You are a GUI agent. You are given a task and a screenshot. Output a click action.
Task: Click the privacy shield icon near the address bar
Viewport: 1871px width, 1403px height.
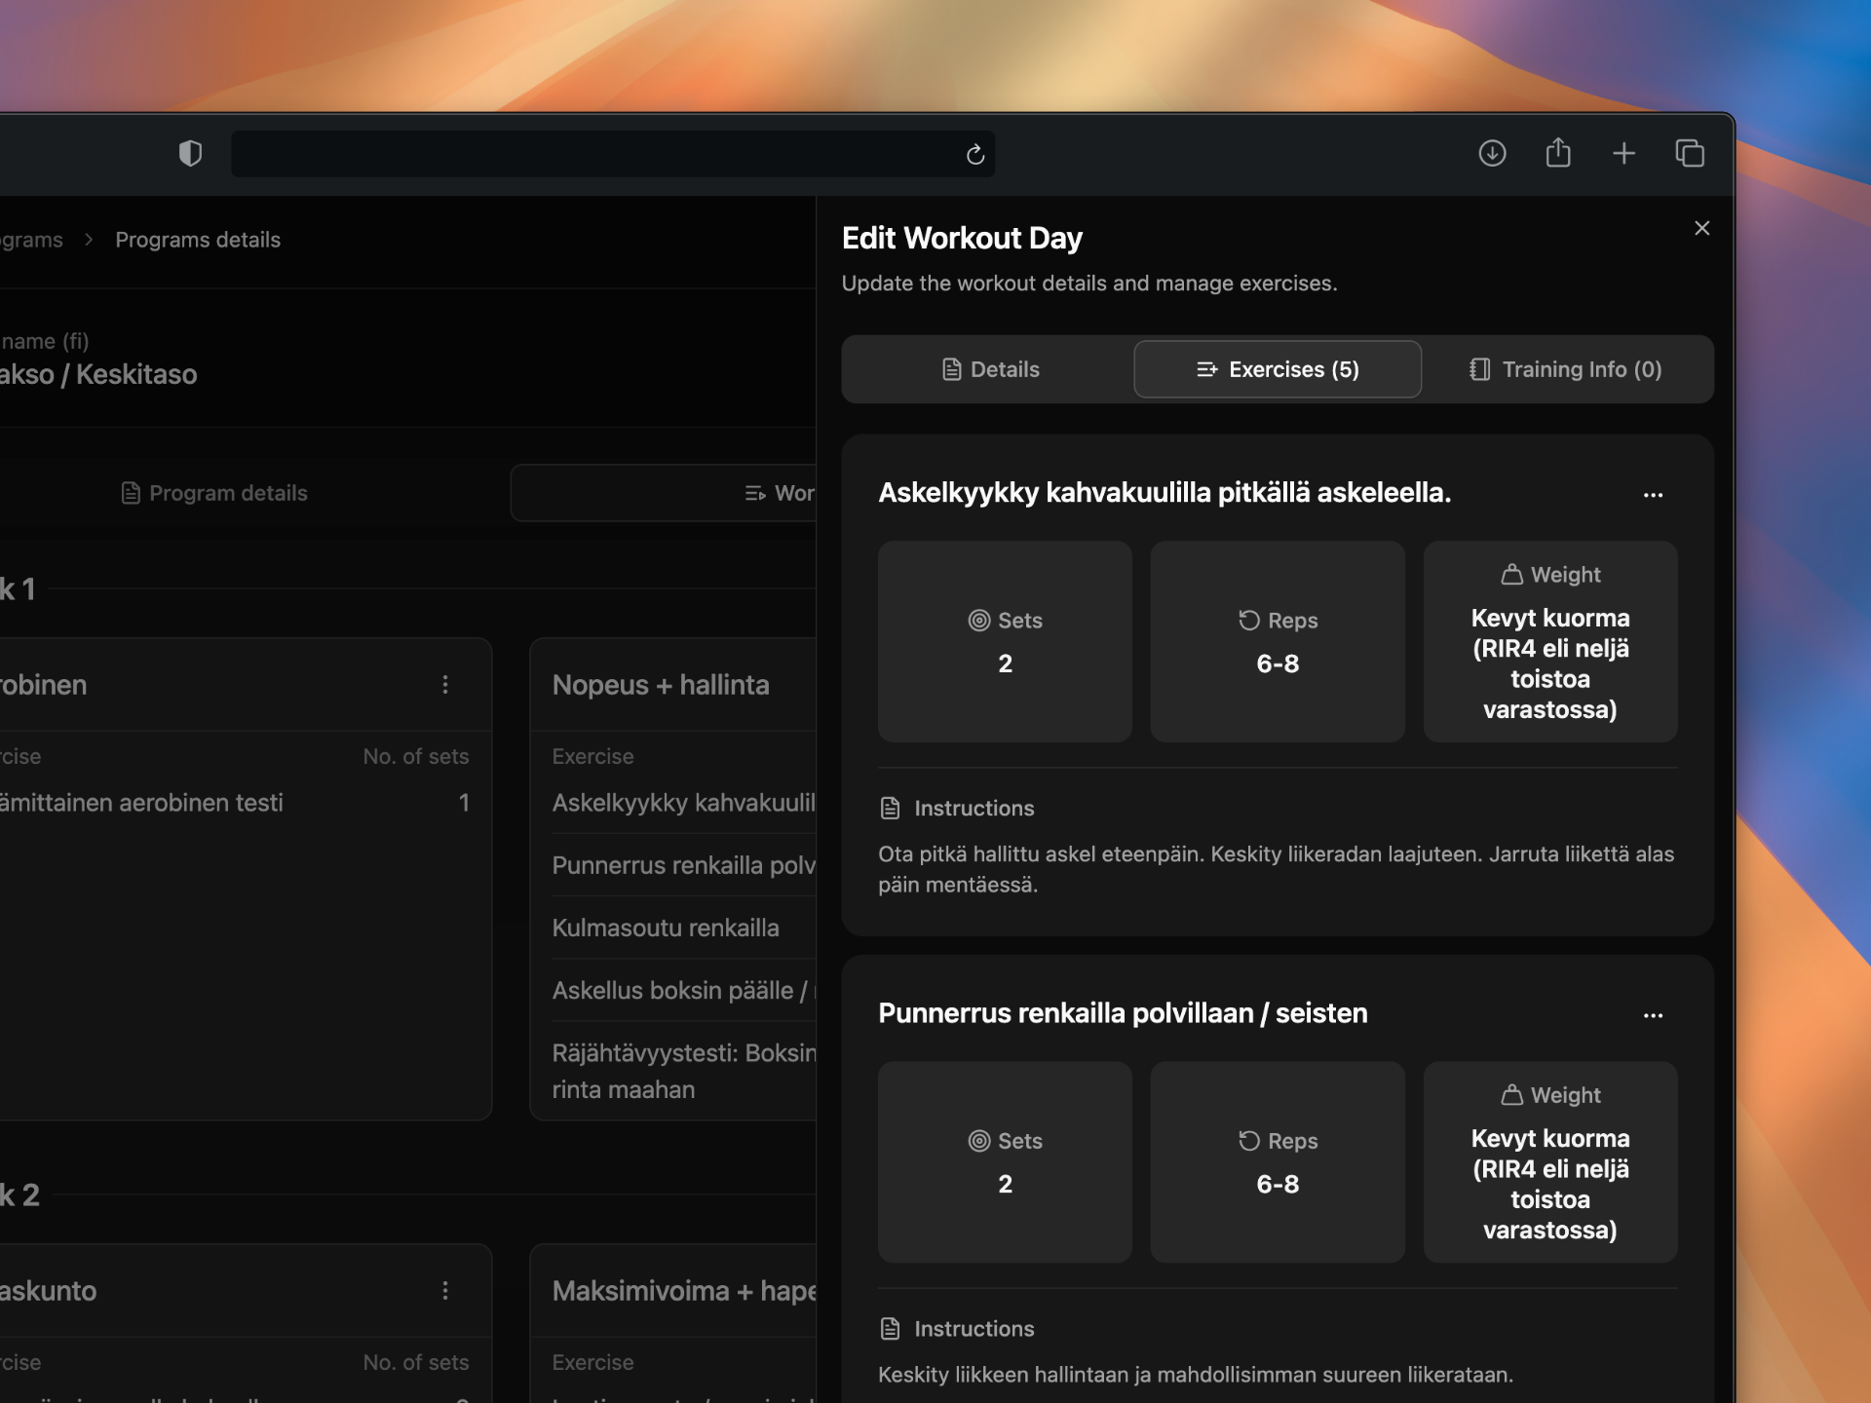(x=191, y=153)
